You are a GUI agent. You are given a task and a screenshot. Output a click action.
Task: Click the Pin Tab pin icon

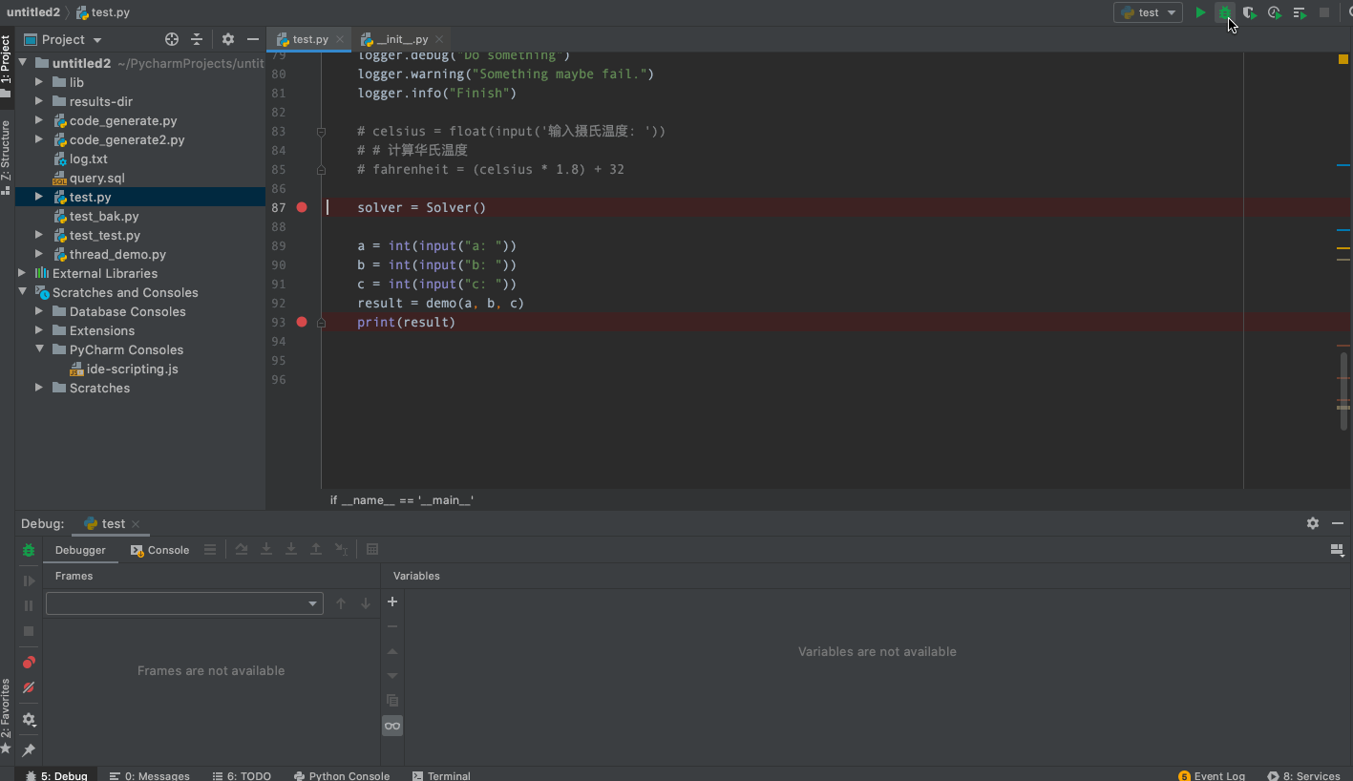29,750
